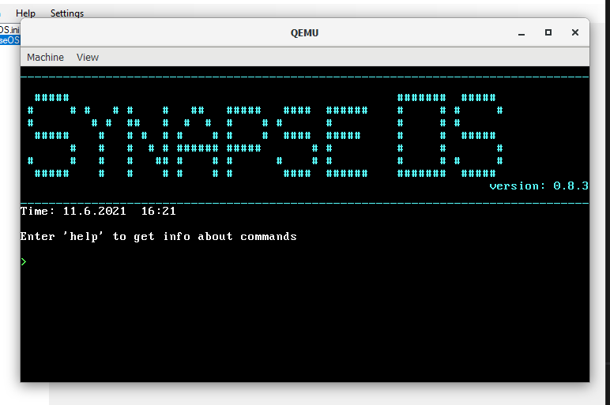
Task: Click the 'help' hint text line
Action: click(158, 236)
